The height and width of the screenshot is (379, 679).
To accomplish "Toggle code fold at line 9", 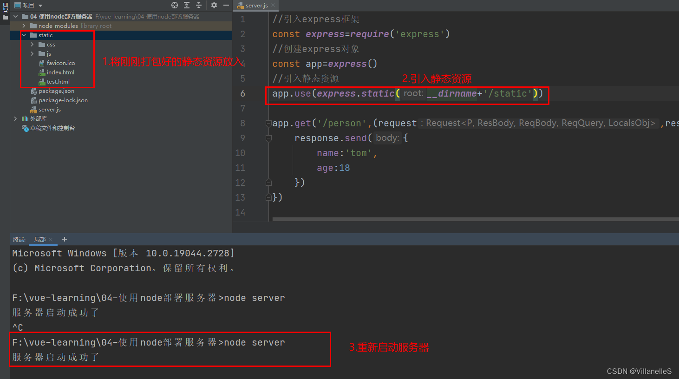I will (x=268, y=138).
